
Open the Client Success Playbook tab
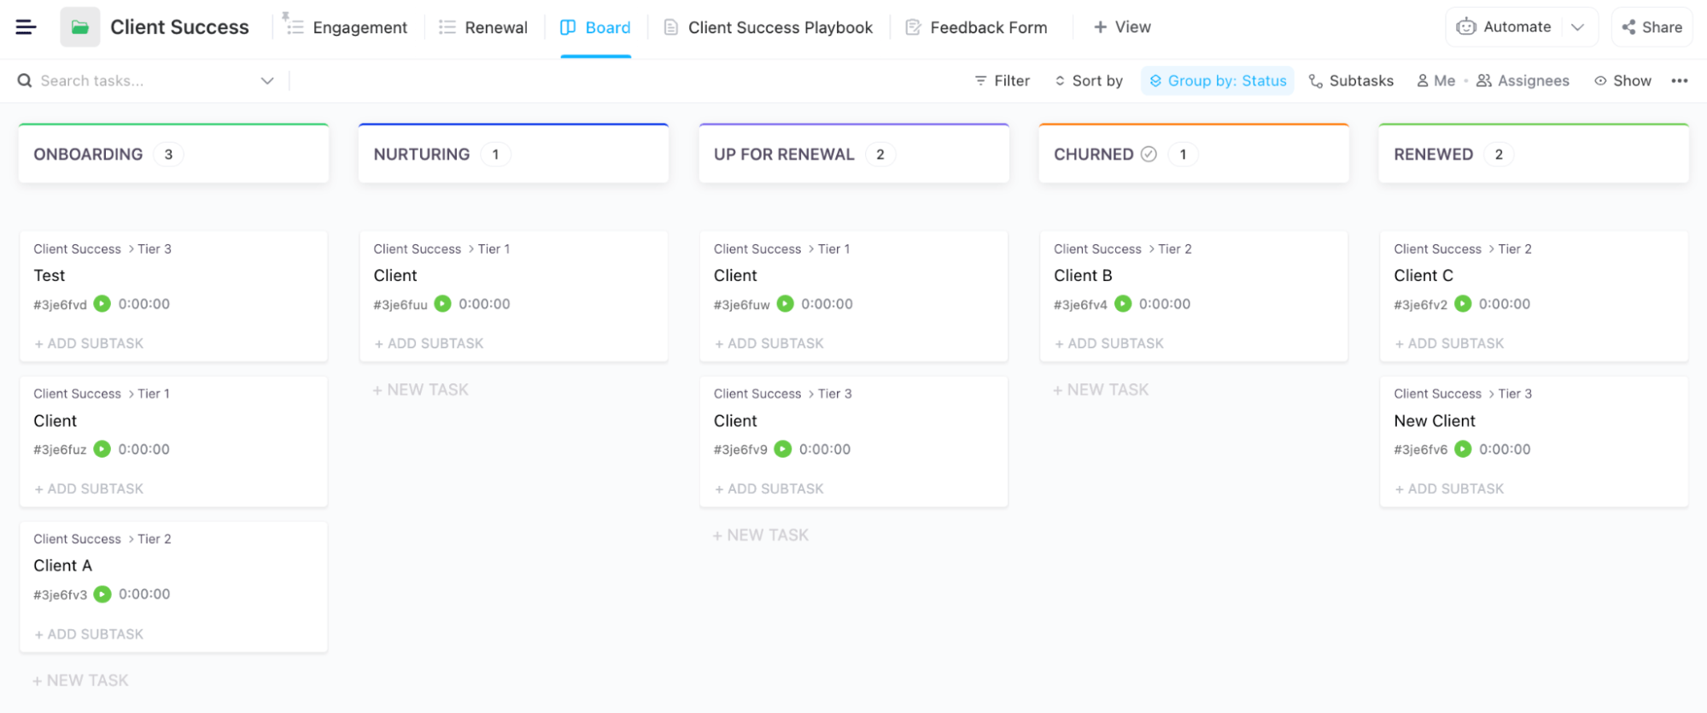[769, 27]
